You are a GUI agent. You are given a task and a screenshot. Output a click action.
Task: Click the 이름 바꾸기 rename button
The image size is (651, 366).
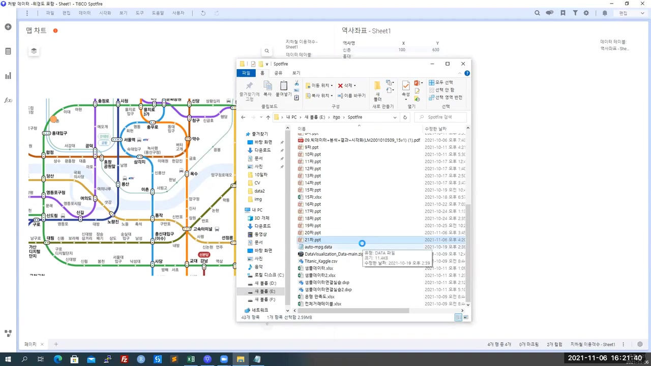pos(351,96)
